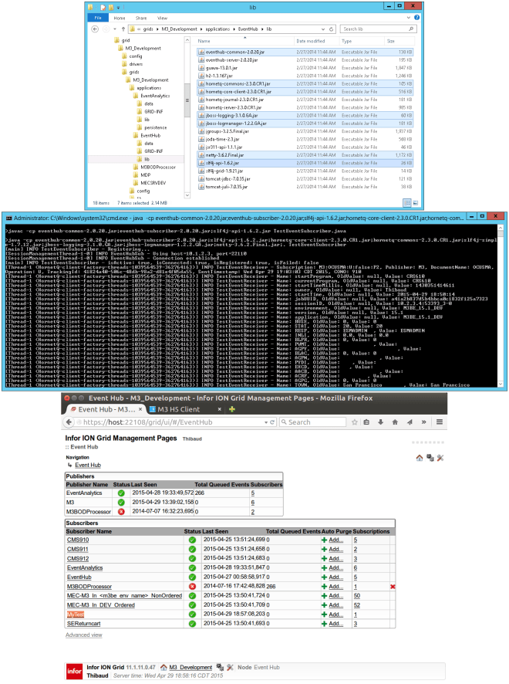Select guava-13.0.1.jar file
Viewport: 509px width, 684px height.
[221, 68]
